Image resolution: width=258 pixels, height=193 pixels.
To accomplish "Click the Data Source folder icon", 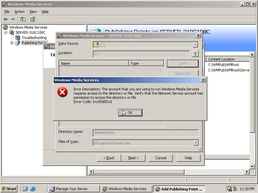I will click(x=96, y=45).
